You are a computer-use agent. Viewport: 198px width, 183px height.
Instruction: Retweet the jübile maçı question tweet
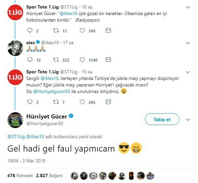[56, 102]
